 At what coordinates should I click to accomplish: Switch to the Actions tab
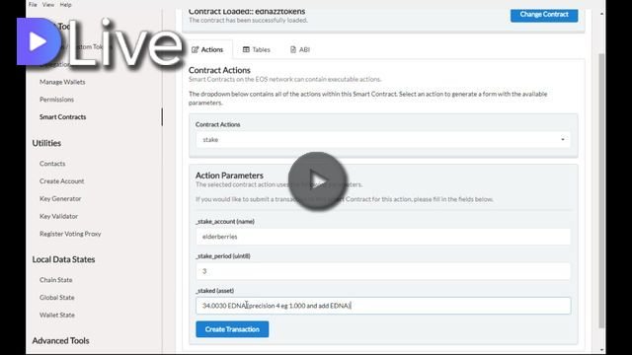tap(207, 49)
